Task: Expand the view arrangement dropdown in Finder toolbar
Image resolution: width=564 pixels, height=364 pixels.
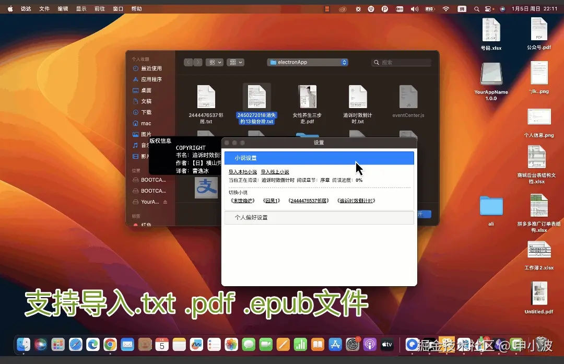Action: tap(235, 62)
